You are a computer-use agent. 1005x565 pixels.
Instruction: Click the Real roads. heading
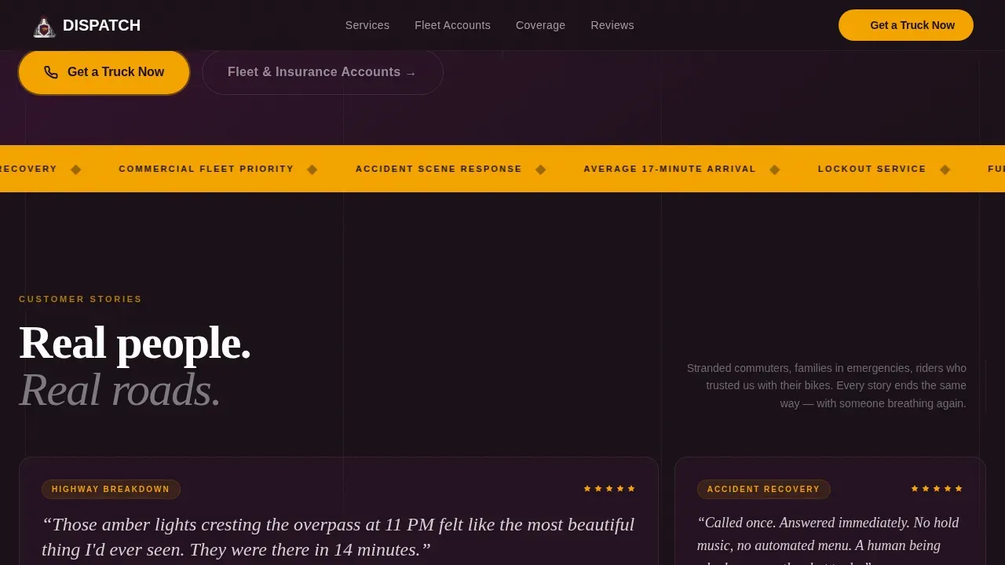coord(120,390)
